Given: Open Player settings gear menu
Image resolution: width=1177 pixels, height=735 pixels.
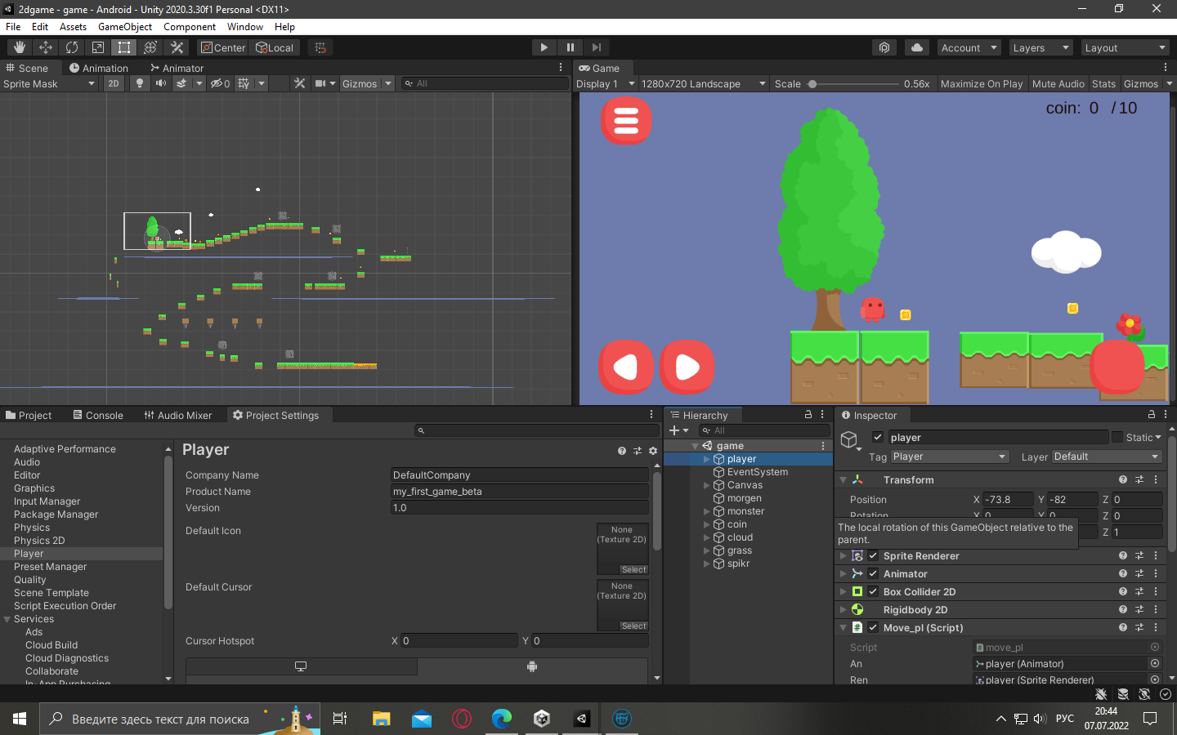Looking at the screenshot, I should (x=653, y=451).
